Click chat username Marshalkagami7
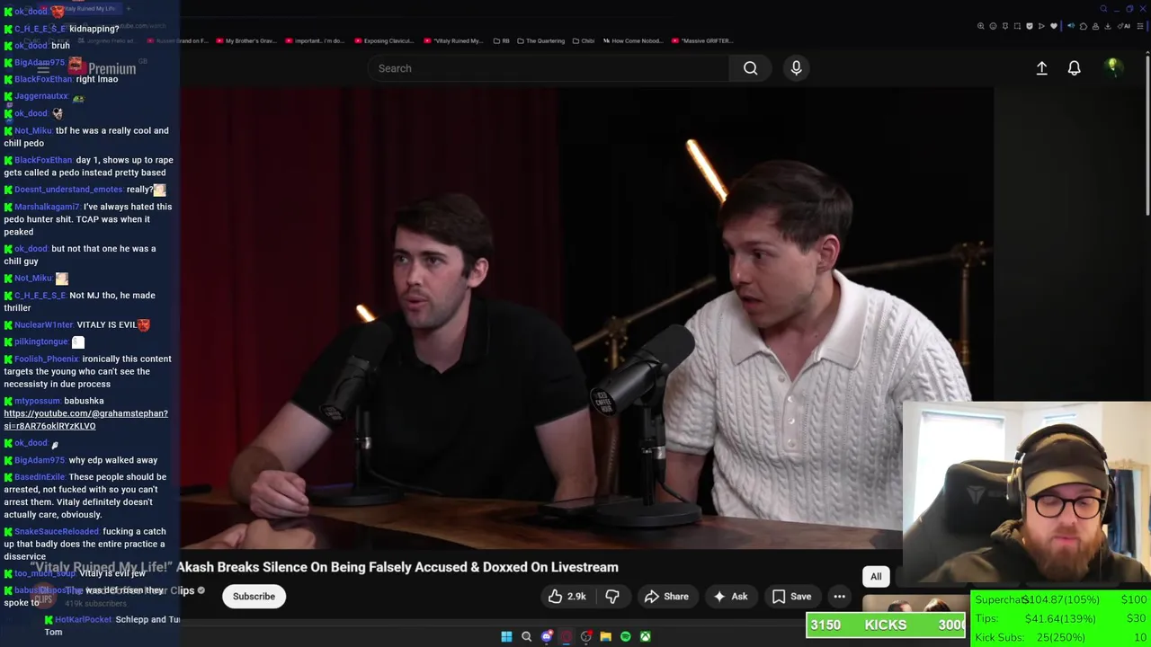The width and height of the screenshot is (1151, 647). tap(47, 207)
